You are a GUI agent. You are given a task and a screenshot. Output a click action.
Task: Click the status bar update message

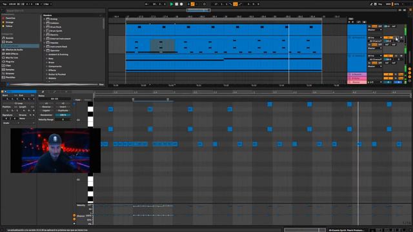pos(47,230)
